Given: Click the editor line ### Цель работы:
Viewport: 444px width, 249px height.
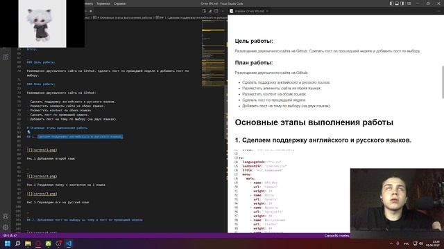Looking at the screenshot, I should 41,62.
